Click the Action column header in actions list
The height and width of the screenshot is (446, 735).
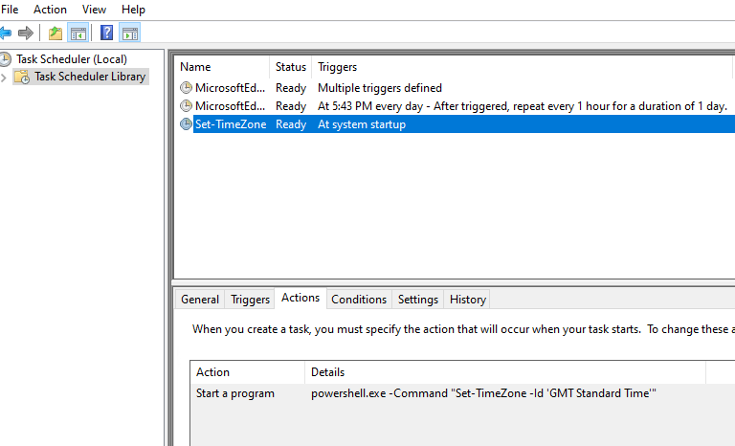coord(248,372)
